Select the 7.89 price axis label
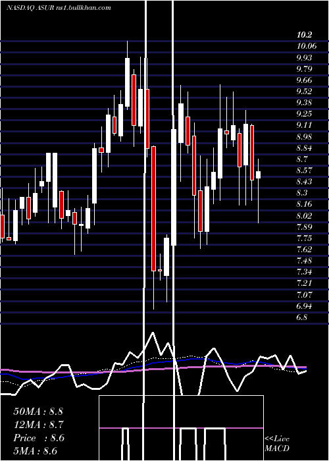 pos(304,227)
